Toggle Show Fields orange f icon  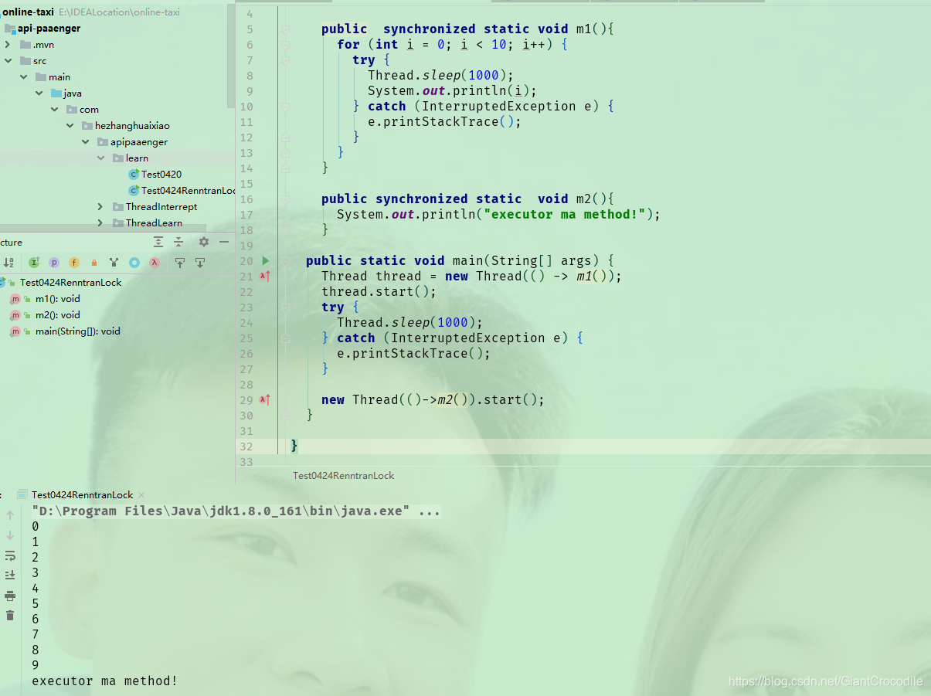pyautogui.click(x=74, y=263)
